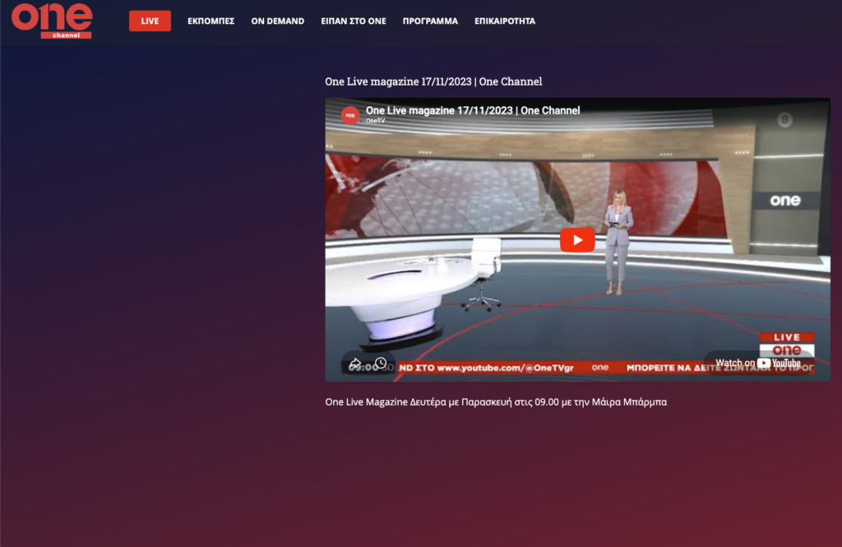
Task: Play the One Live magazine video
Action: [577, 239]
